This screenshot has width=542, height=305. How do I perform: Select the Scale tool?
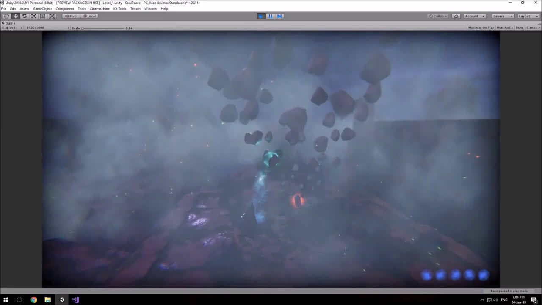(x=33, y=16)
